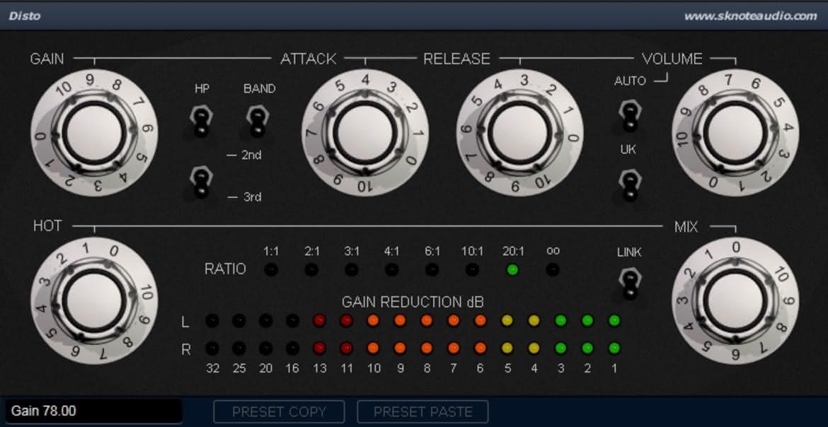Toggle the LINK switch
The image size is (828, 427).
pyautogui.click(x=629, y=283)
